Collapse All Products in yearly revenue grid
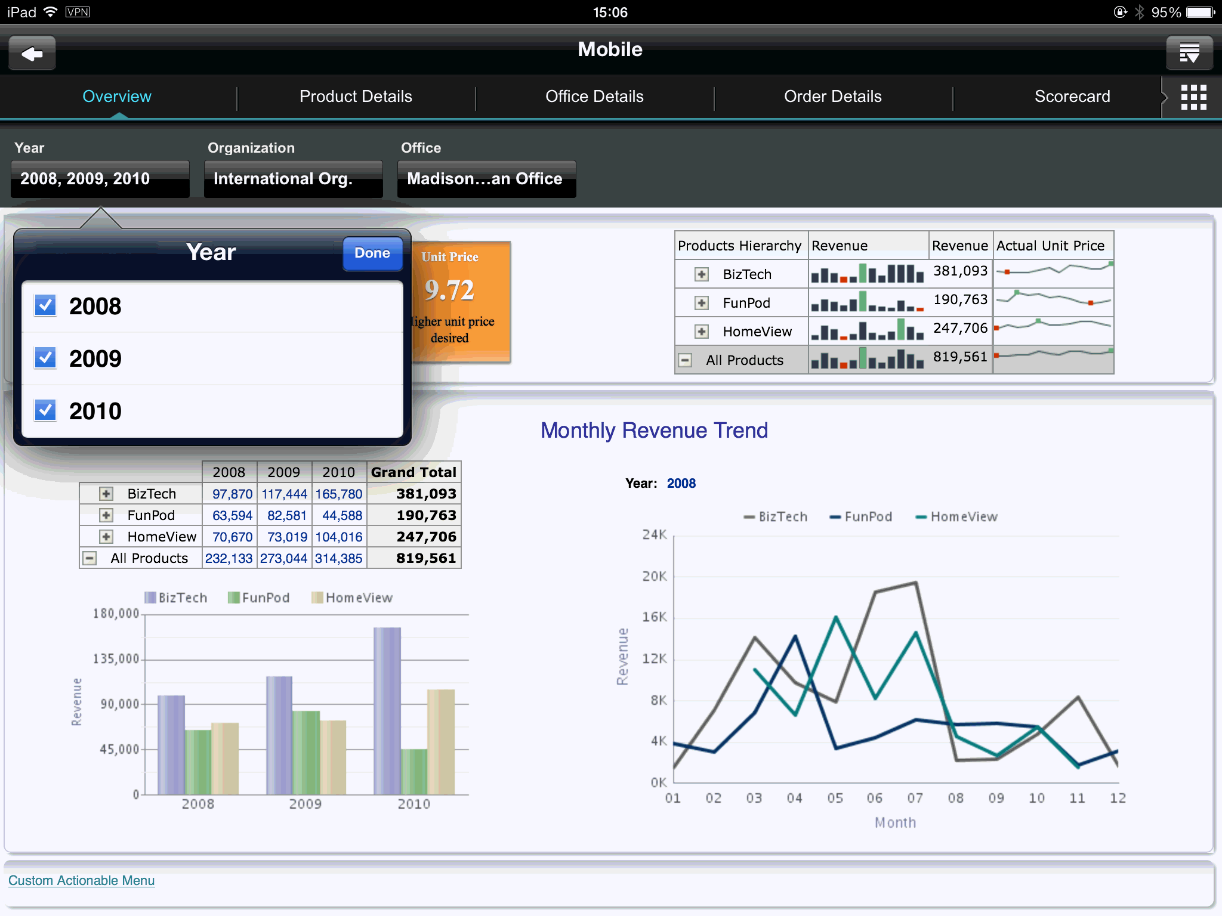Screen dimensions: 1222x916 pyautogui.click(x=90, y=558)
